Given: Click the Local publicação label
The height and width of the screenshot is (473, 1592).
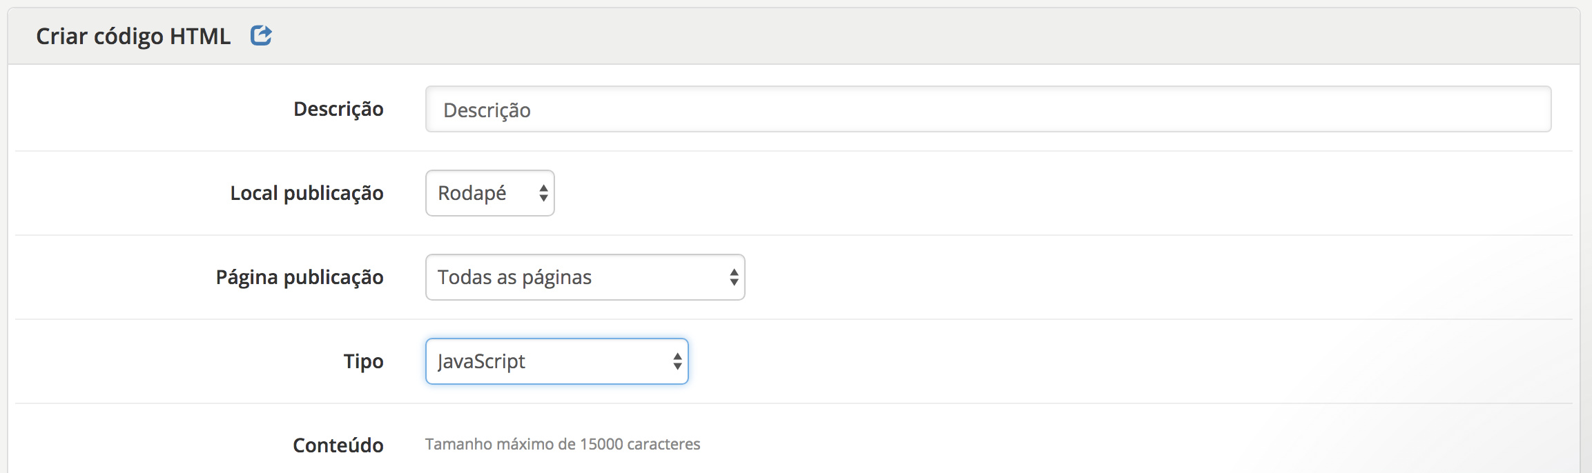Looking at the screenshot, I should 307,193.
